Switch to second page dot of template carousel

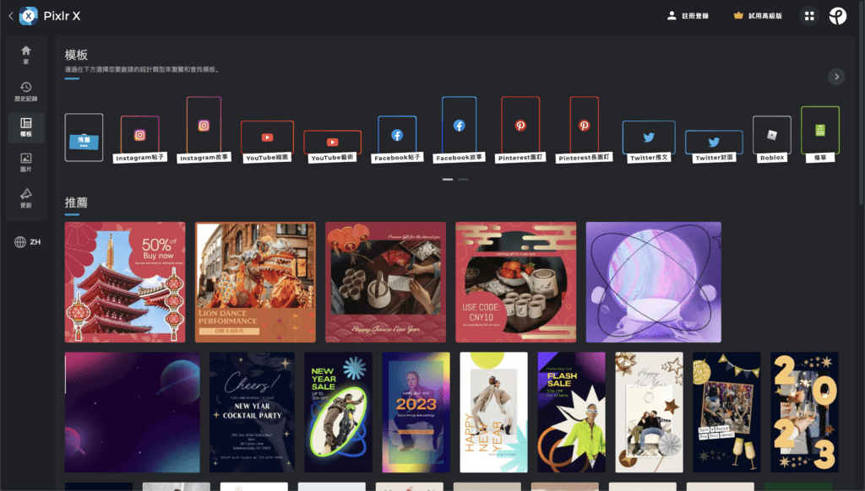463,179
